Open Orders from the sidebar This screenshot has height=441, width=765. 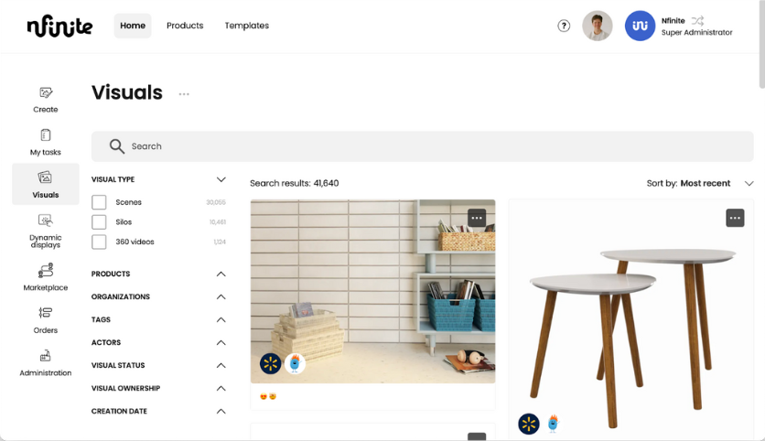[46, 320]
